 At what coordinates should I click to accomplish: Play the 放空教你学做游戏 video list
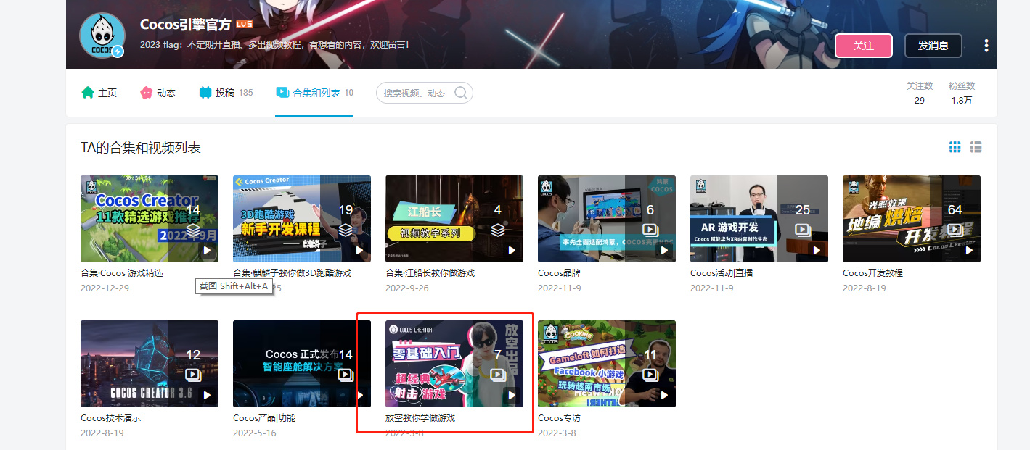tap(512, 396)
